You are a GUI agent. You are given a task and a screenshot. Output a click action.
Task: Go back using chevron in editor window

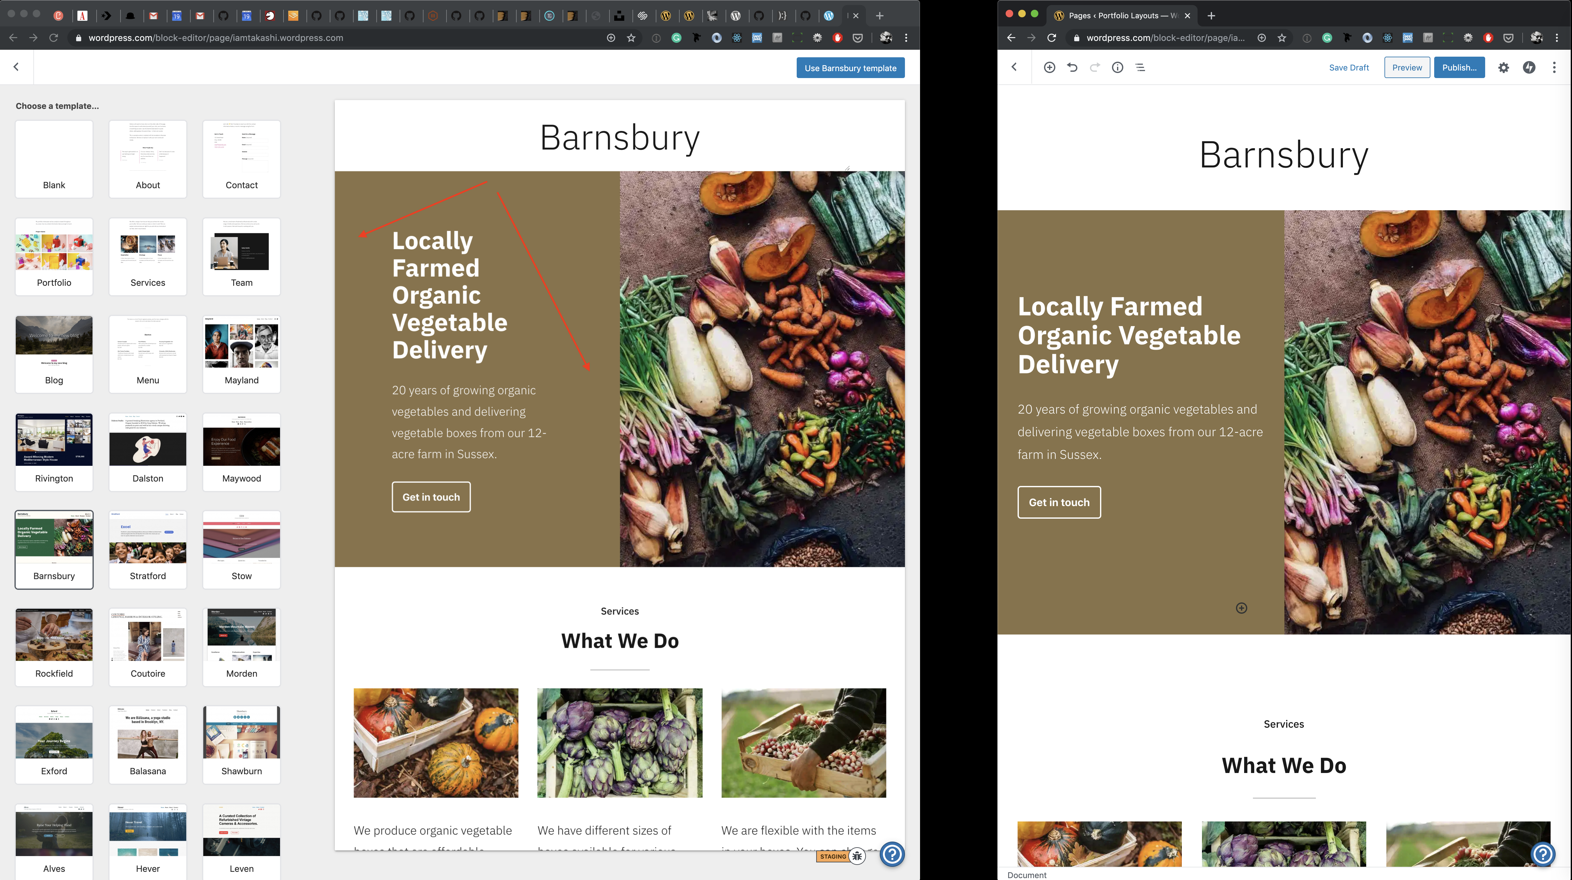pos(1014,67)
